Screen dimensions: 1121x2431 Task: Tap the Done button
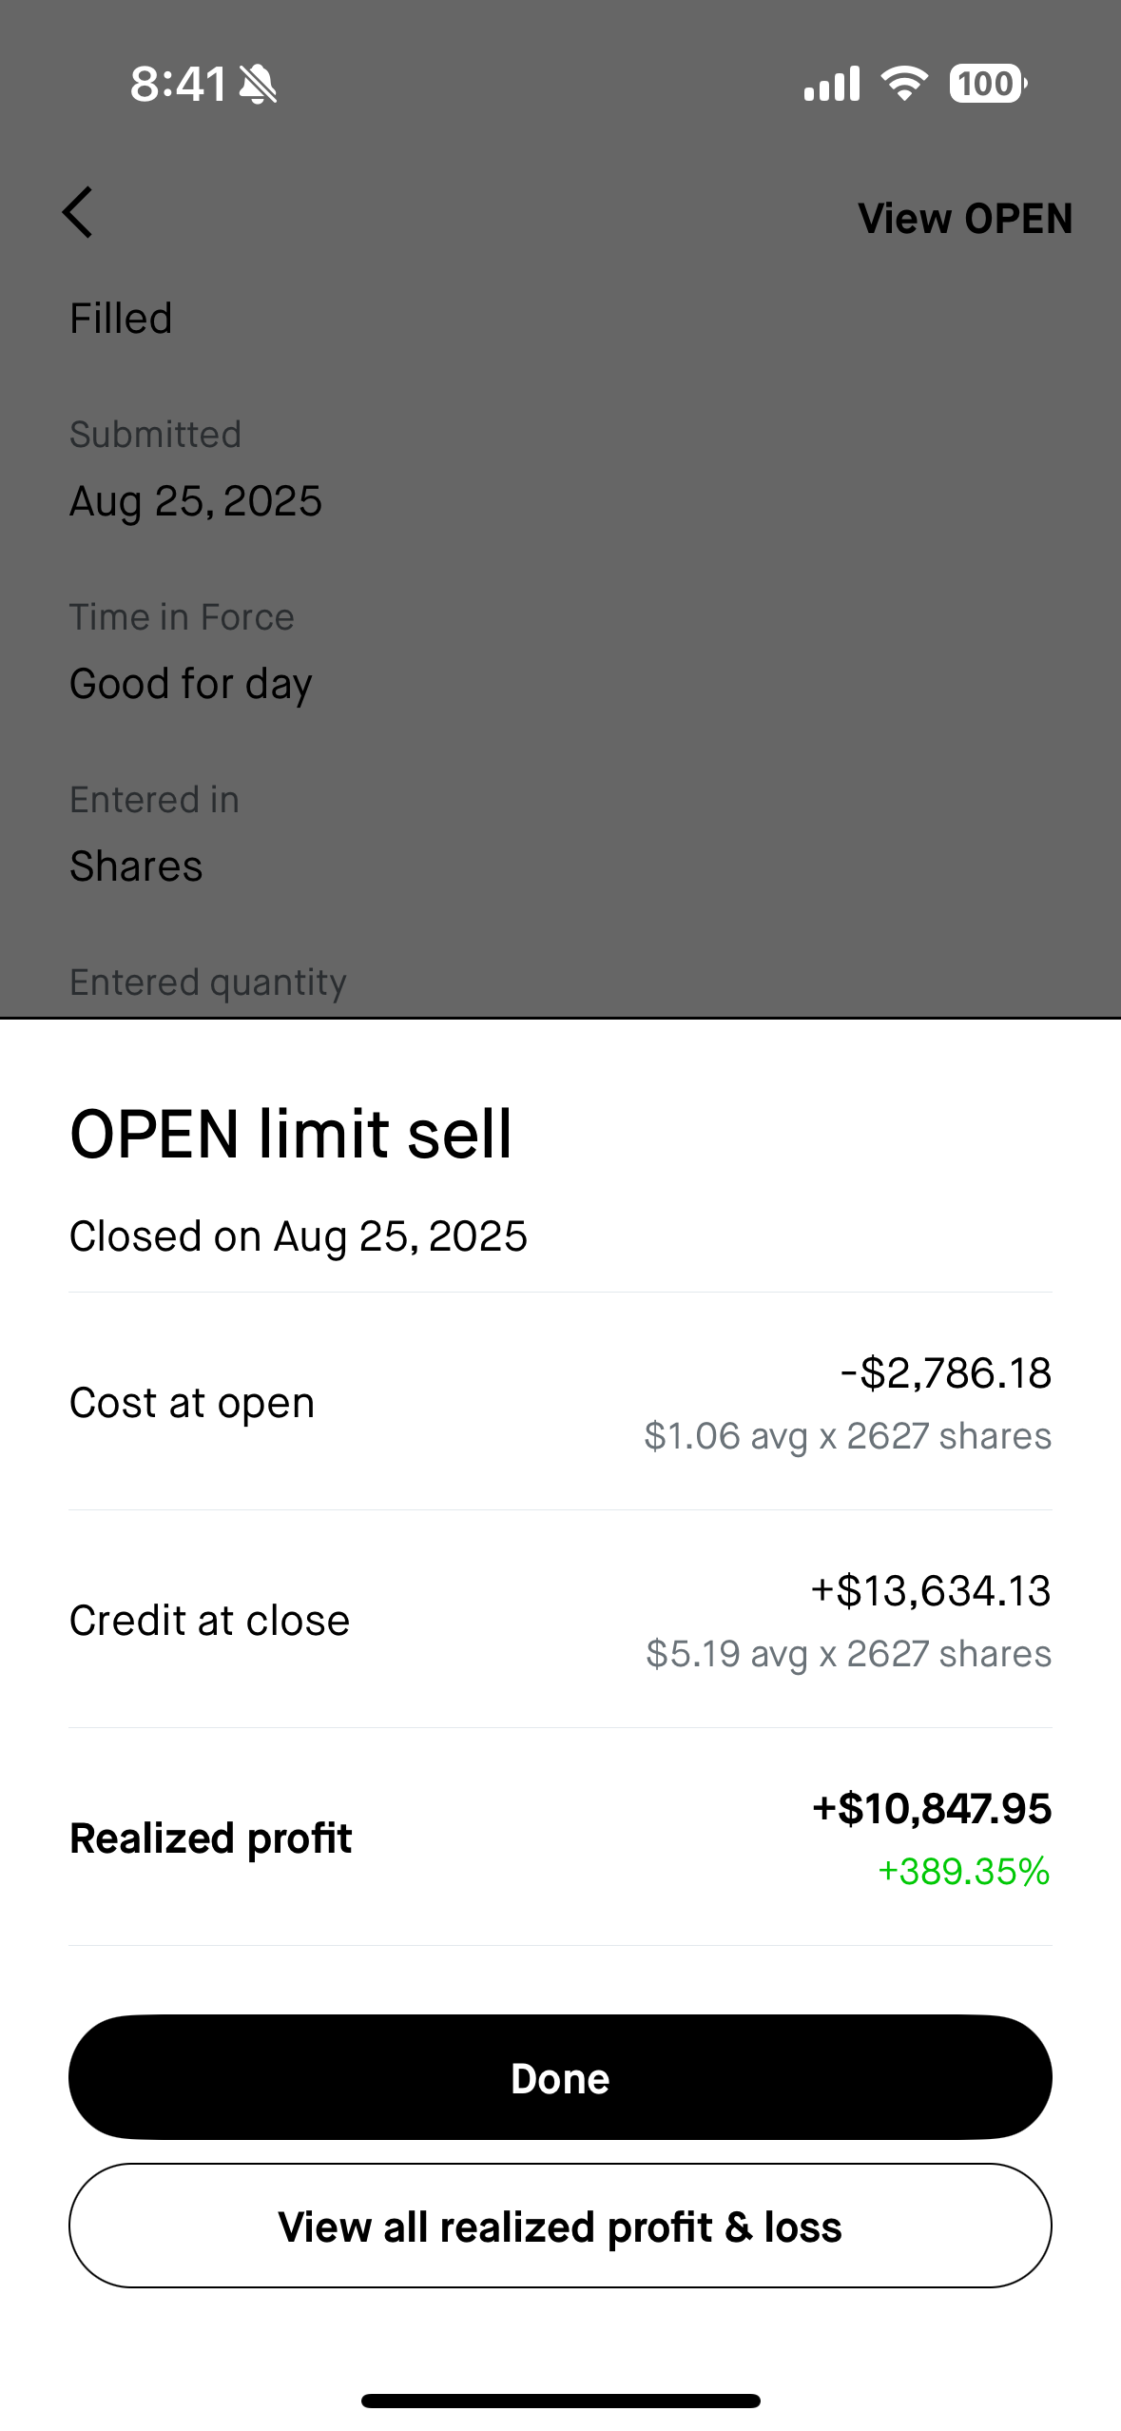click(560, 2078)
